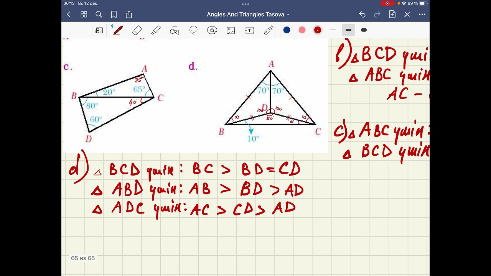Choose the pink pen color
Viewport: 491px width, 276px height.
pyautogui.click(x=302, y=30)
